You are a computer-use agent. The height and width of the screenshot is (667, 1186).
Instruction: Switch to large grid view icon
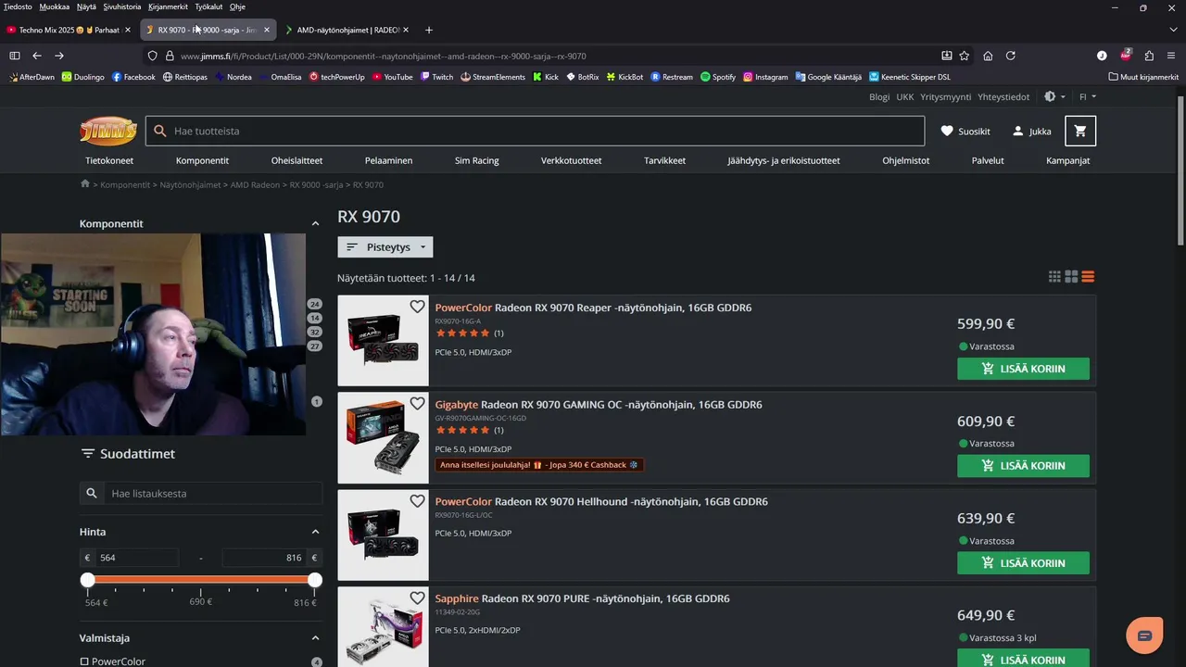click(x=1071, y=276)
